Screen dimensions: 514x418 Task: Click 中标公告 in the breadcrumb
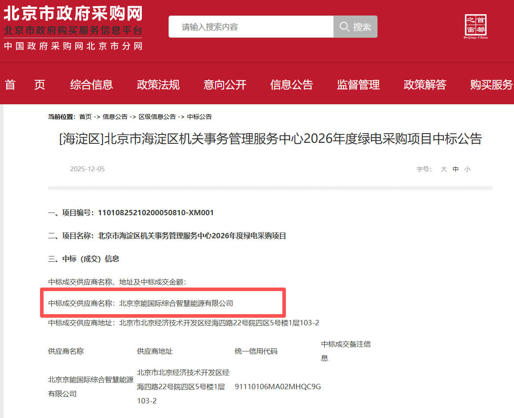tap(200, 117)
